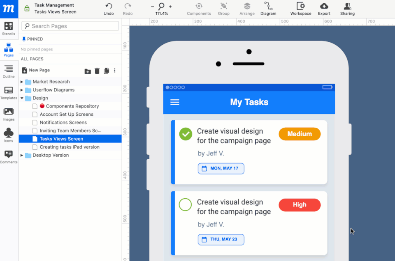Switch to the Pages panel
This screenshot has width=395, height=261.
point(9,50)
